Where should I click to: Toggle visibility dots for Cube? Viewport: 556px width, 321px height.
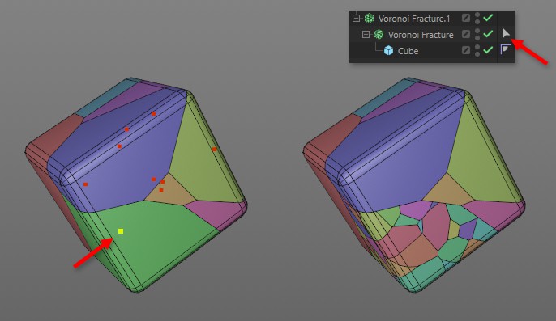pos(477,51)
